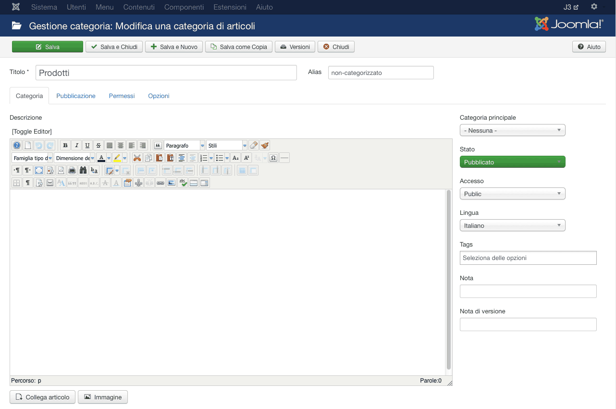This screenshot has width=616, height=409.
Task: Toggle bold formatting in the editor
Action: pos(65,145)
